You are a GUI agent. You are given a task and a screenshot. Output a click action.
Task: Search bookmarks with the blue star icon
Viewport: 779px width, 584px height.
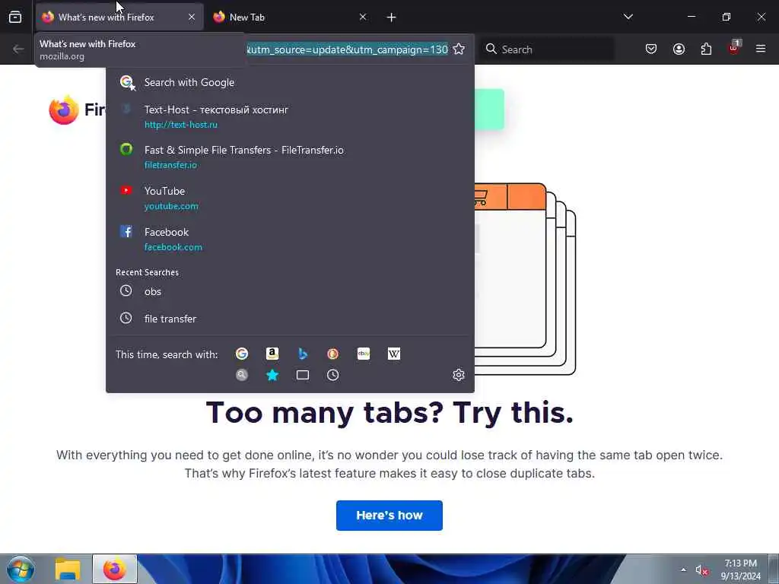[272, 375]
